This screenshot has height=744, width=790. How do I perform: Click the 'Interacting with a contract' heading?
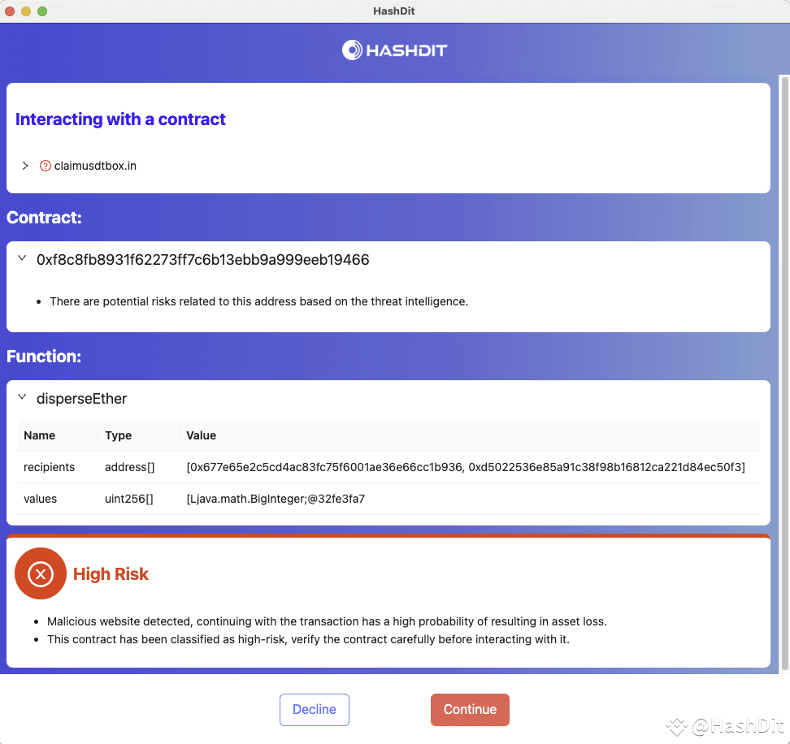(120, 119)
